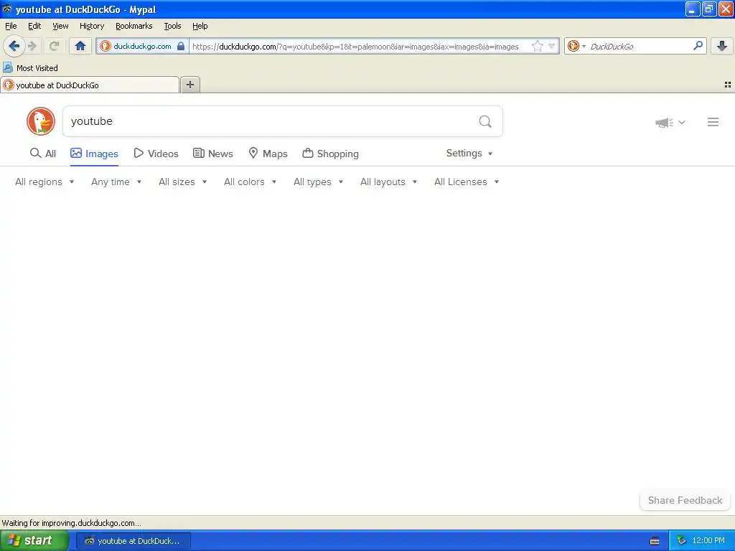Expand the All layouts filter

coord(388,182)
